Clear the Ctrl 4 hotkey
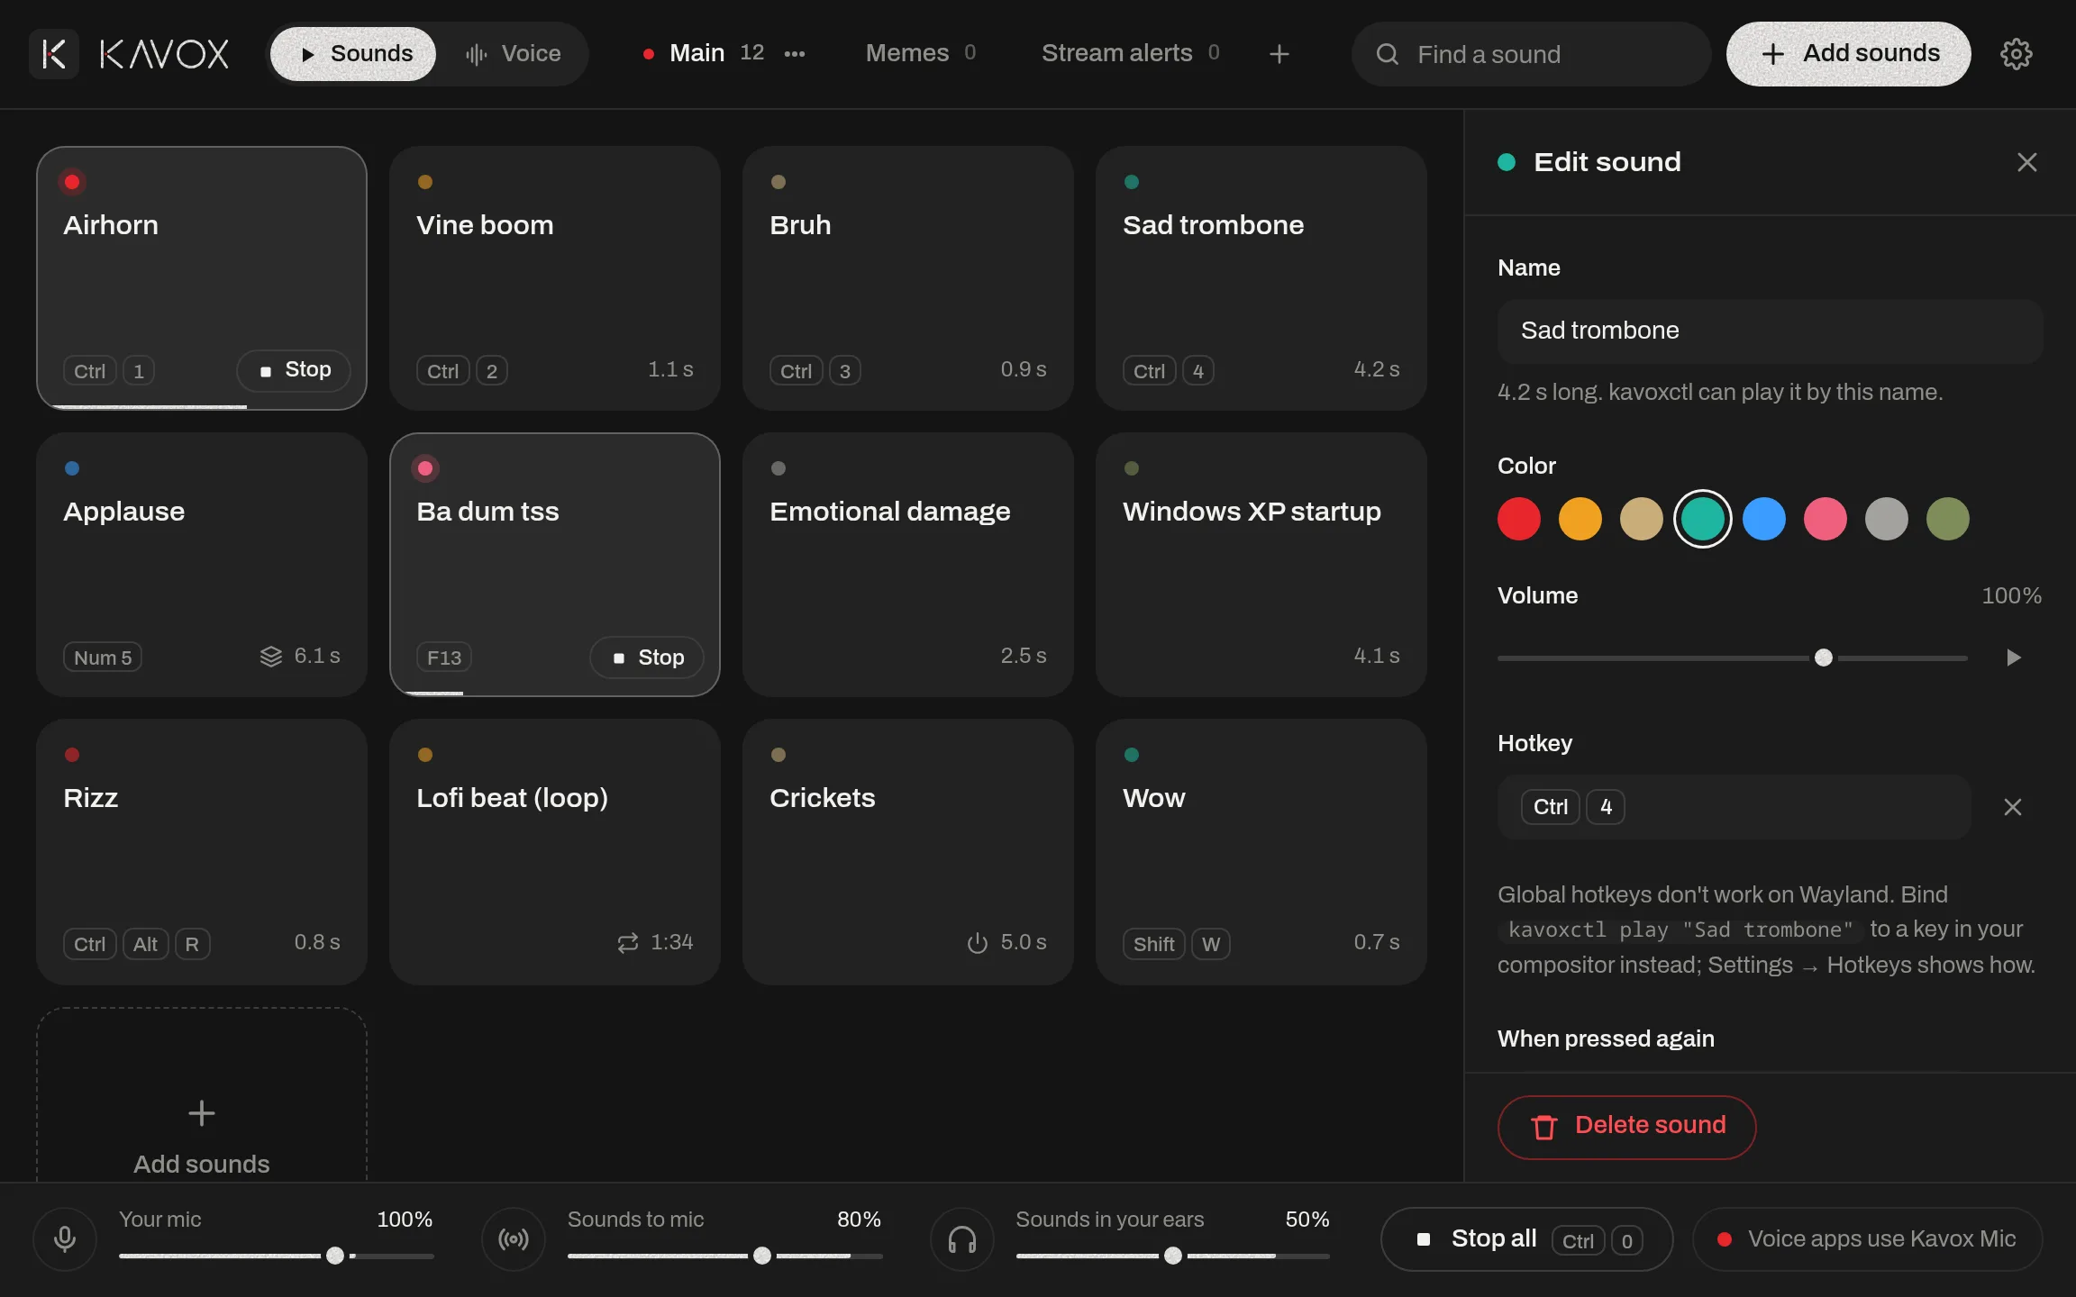The width and height of the screenshot is (2076, 1297). tap(2012, 807)
